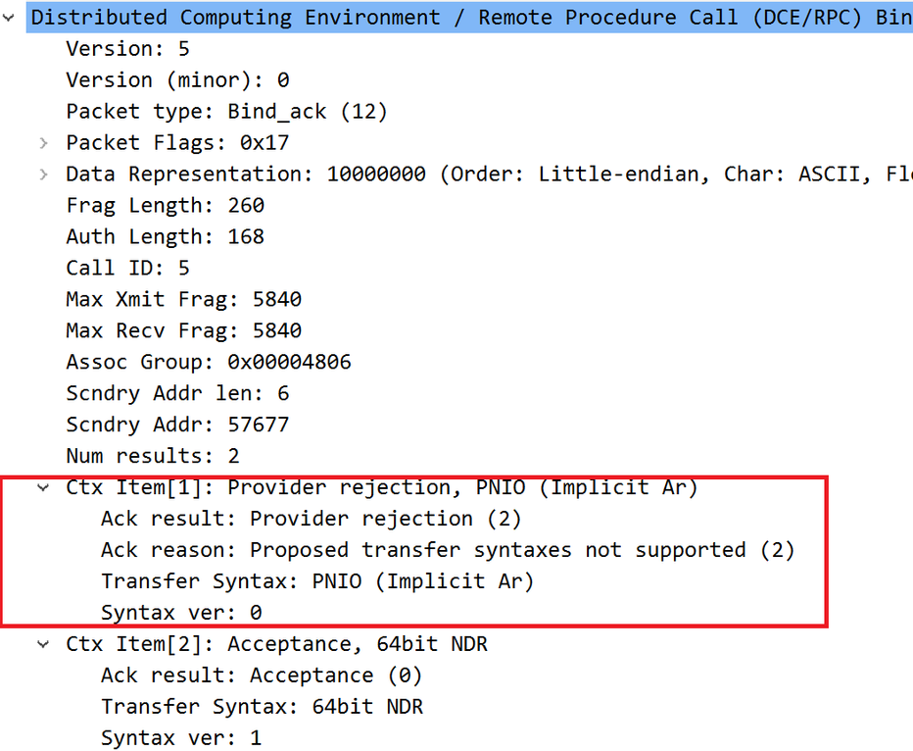Click the Num results: 2 row

coord(152,457)
